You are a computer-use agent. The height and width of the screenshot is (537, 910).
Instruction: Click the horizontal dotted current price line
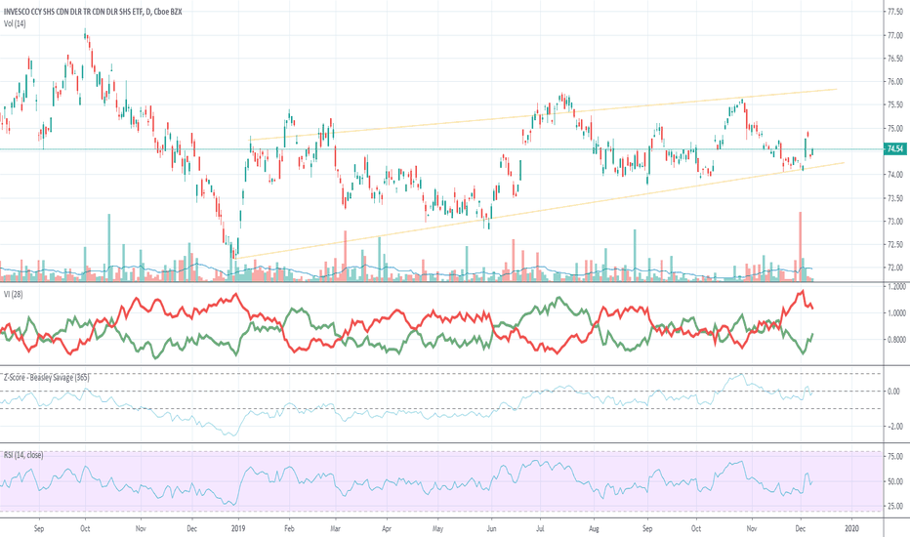tap(441, 149)
